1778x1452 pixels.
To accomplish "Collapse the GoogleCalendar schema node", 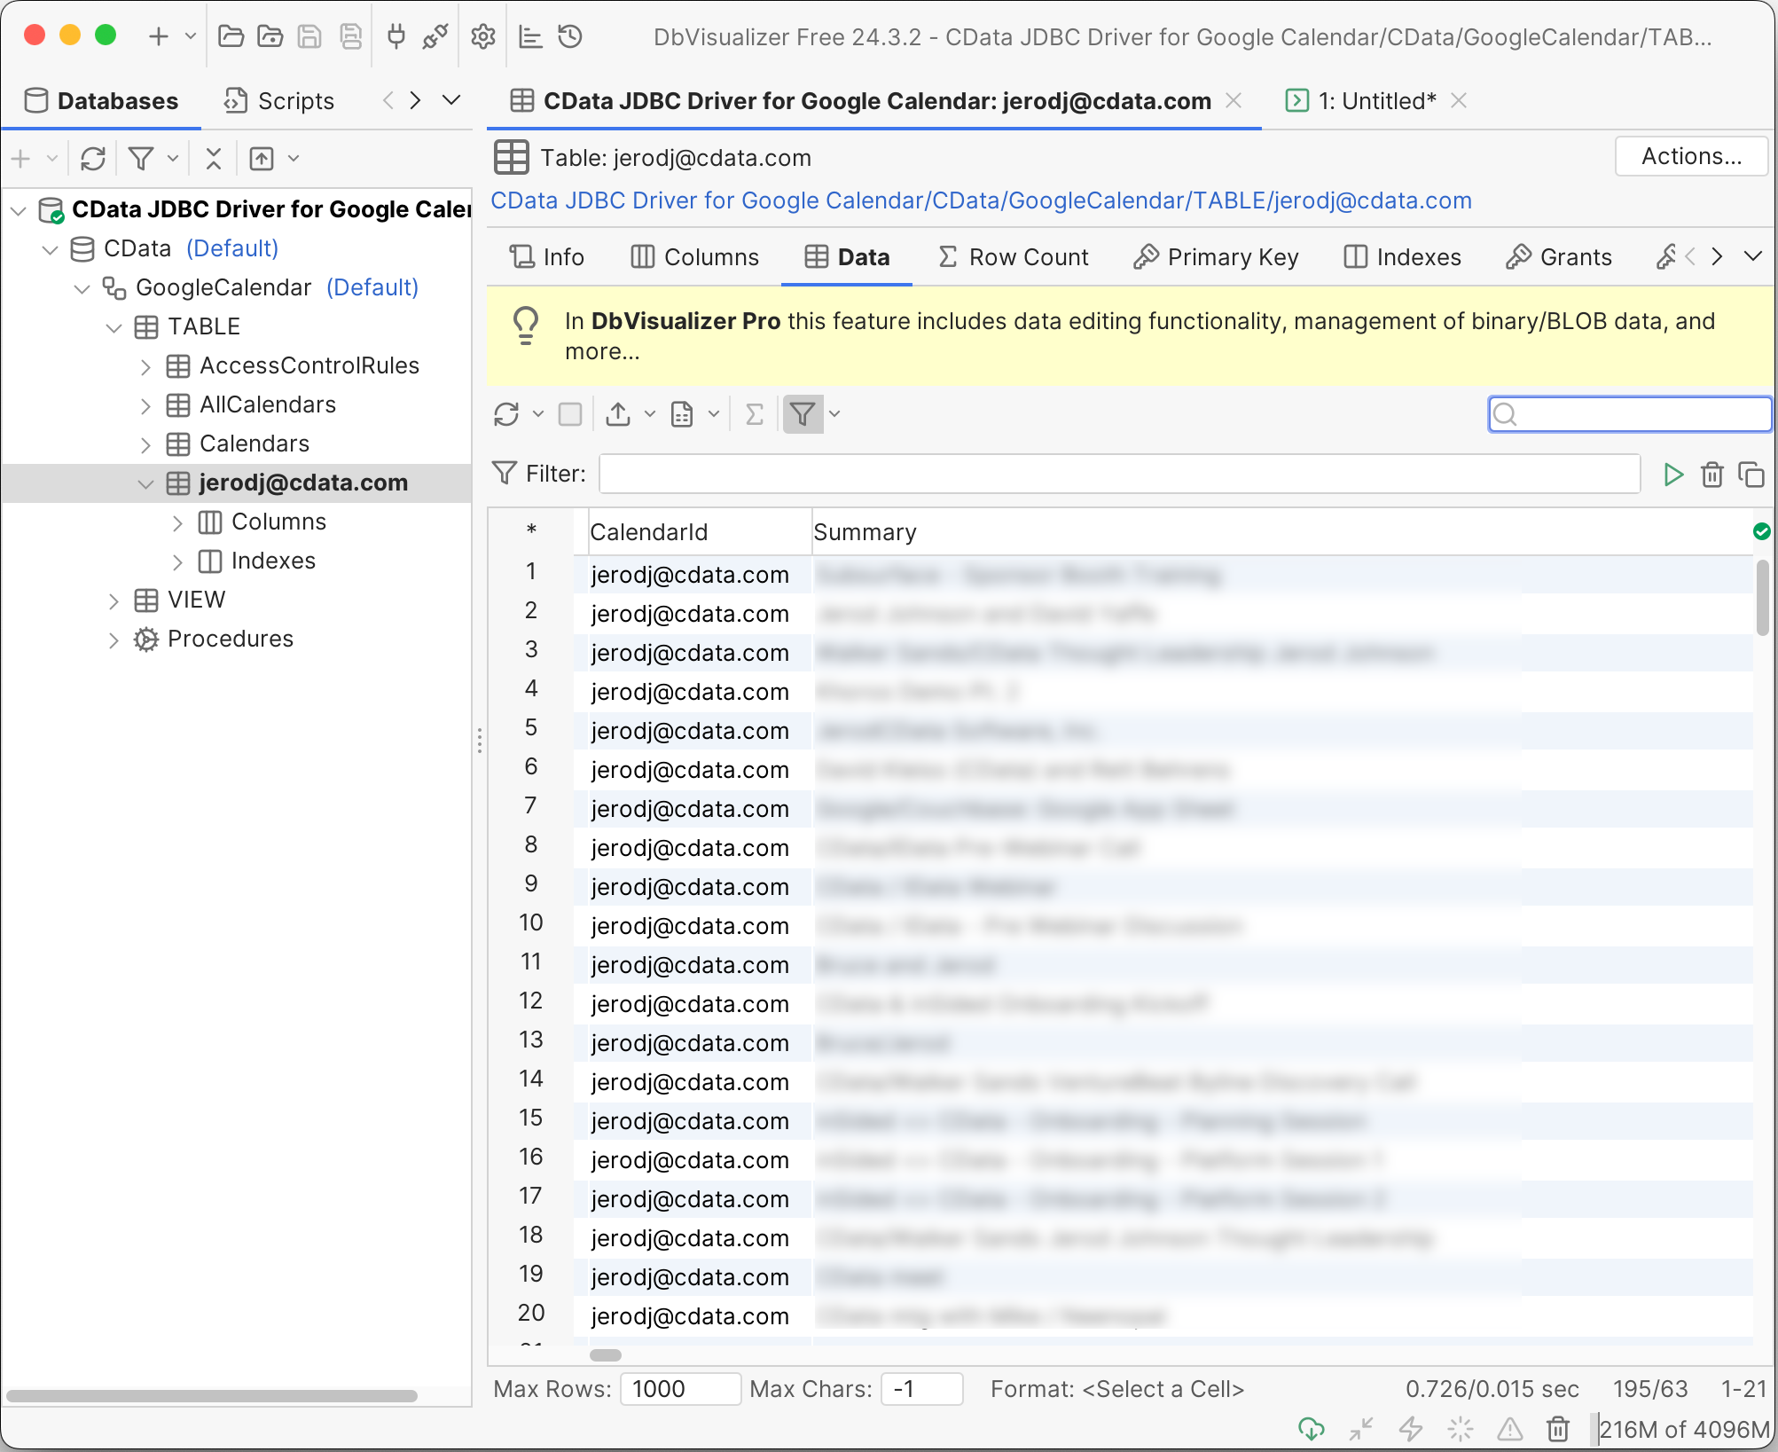I will coord(82,288).
